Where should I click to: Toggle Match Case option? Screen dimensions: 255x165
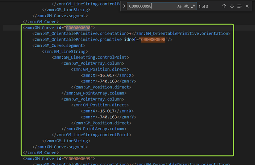pyautogui.click(x=179, y=6)
